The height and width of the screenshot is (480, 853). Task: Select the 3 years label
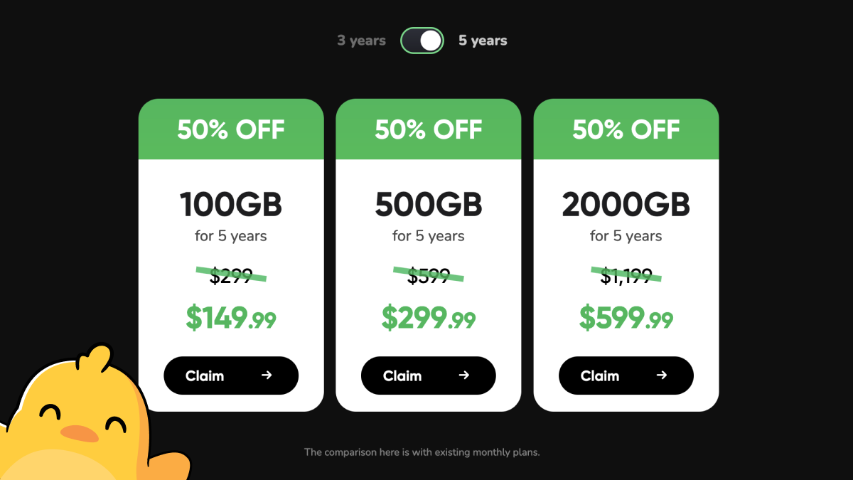point(361,41)
